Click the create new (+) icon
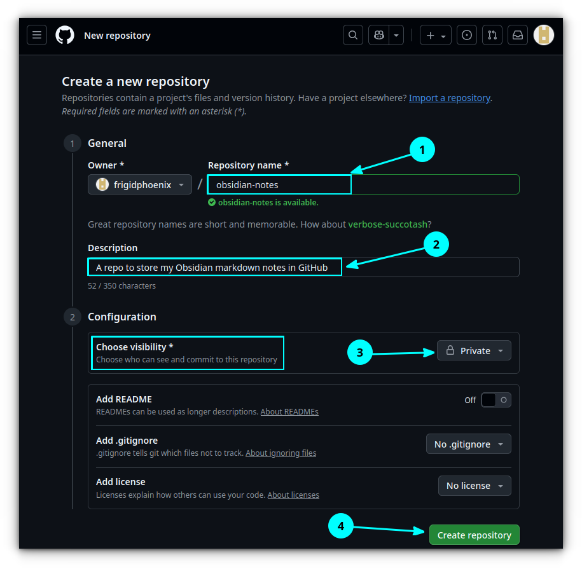582x569 pixels. point(431,35)
